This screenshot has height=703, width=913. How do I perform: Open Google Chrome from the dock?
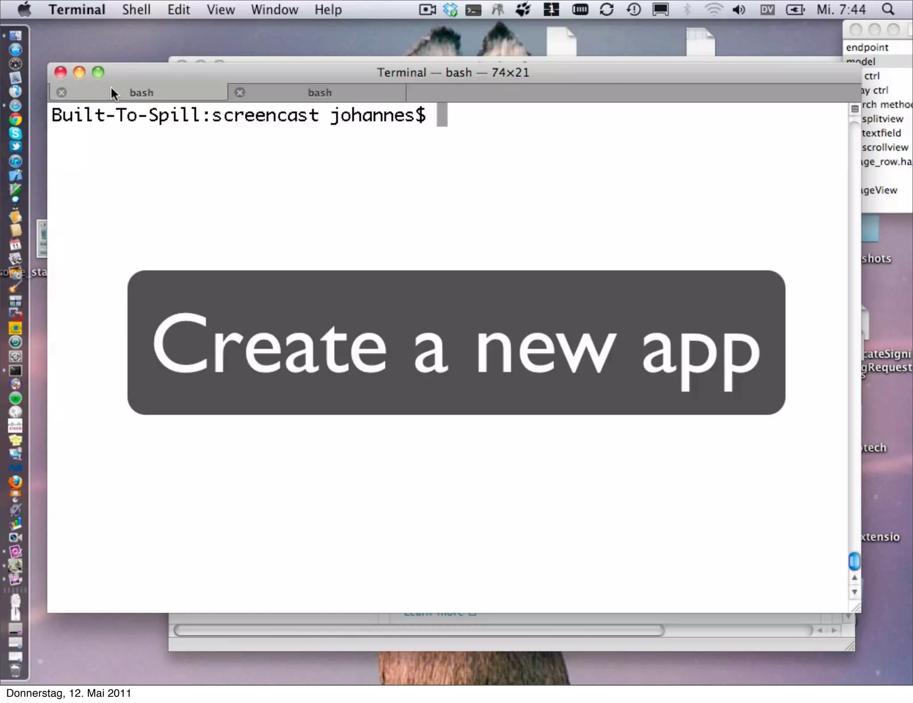[15, 120]
